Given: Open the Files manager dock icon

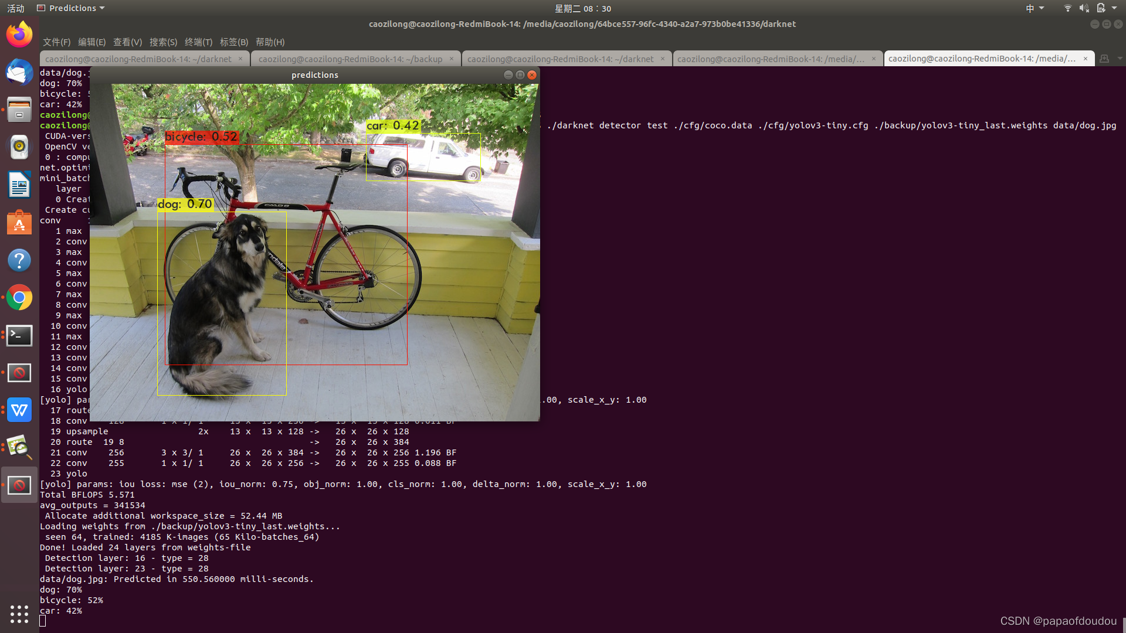Looking at the screenshot, I should coord(19,110).
